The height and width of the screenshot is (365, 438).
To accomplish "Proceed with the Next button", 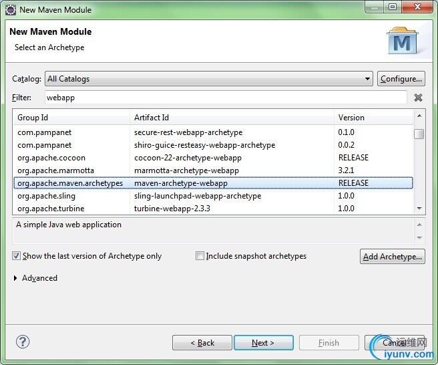I will pos(264,343).
